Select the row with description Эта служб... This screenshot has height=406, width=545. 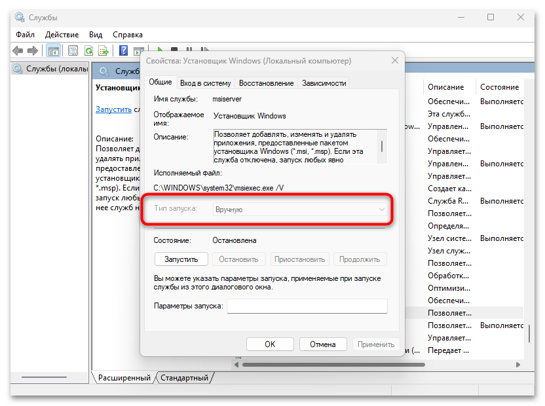[x=449, y=114]
